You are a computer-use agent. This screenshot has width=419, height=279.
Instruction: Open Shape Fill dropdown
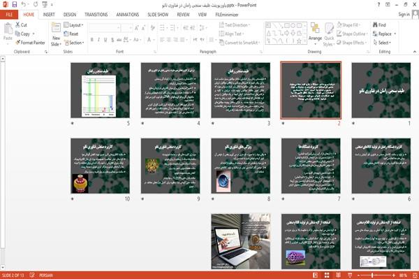coord(348,25)
